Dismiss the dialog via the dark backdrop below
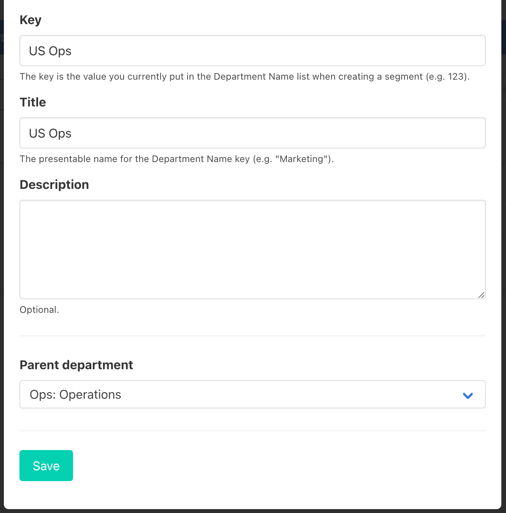The image size is (506, 513). [253, 511]
